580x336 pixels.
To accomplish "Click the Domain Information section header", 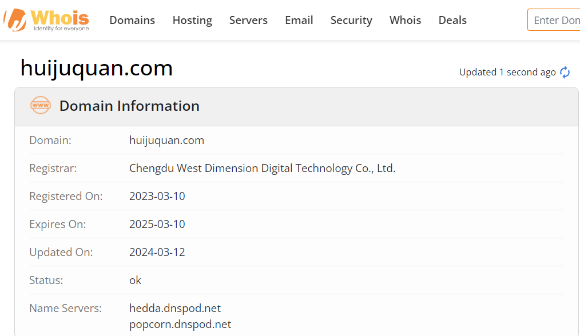I will point(129,106).
